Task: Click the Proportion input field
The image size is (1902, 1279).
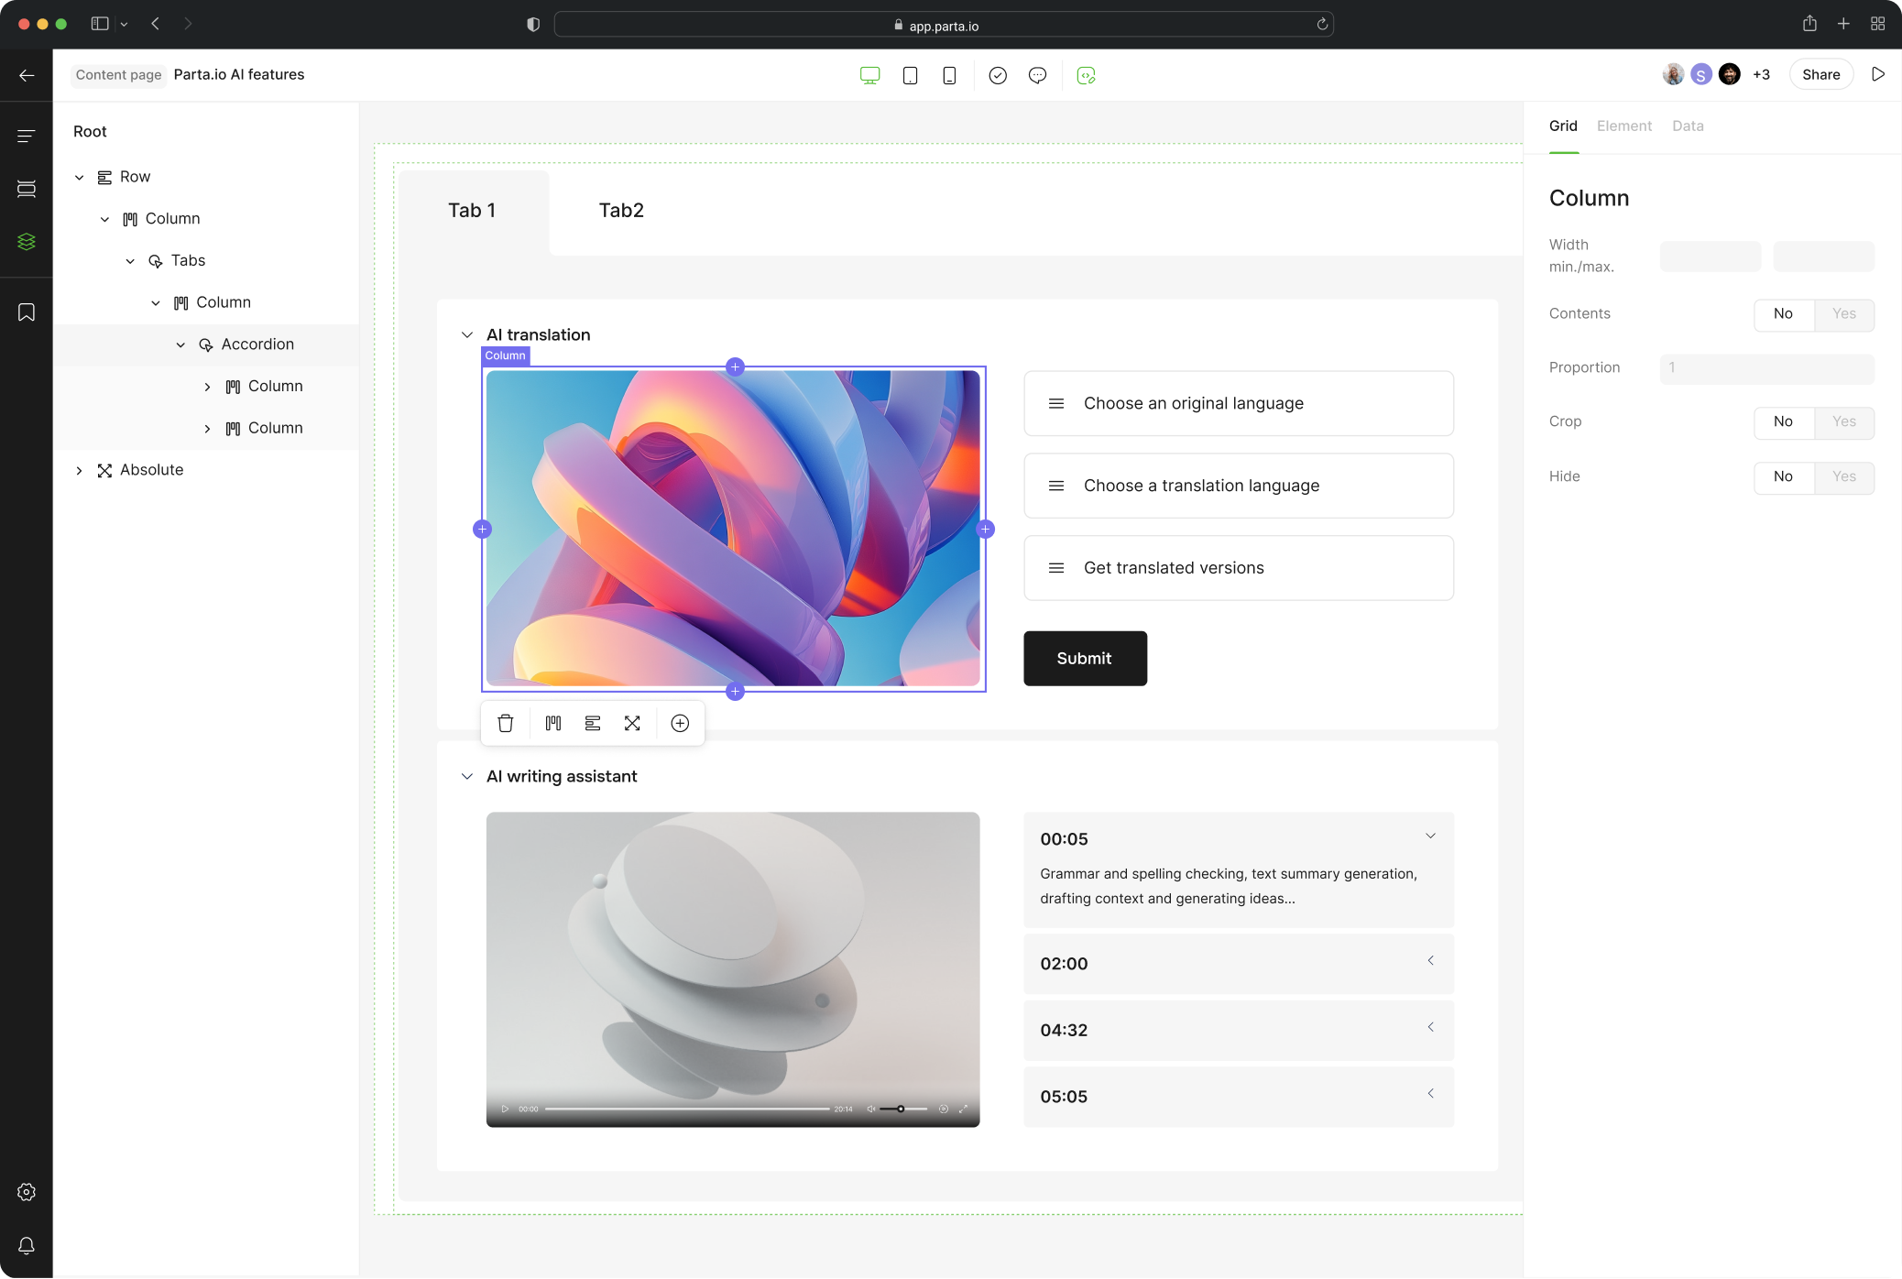Action: (1765, 367)
